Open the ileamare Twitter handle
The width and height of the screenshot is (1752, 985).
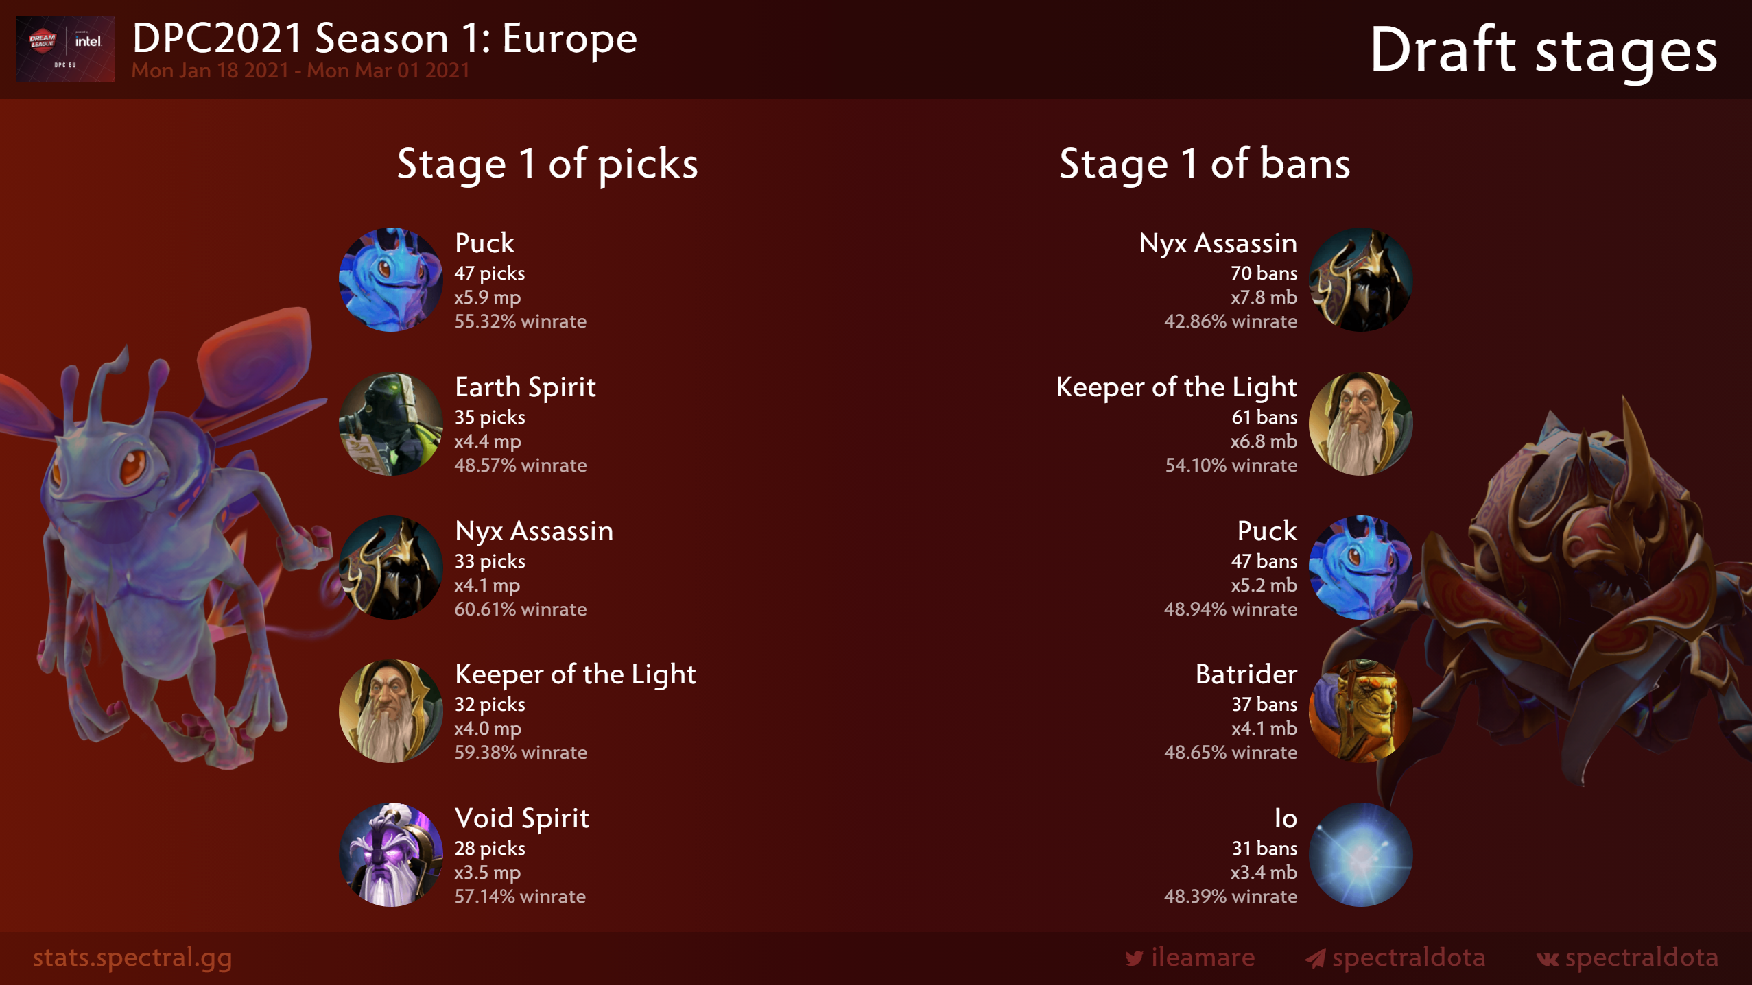1190,957
